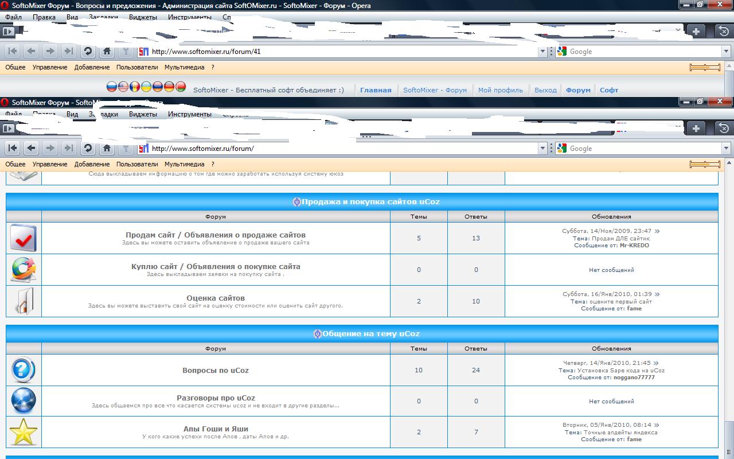
Task: Open the Мой профиль link
Action: click(501, 90)
